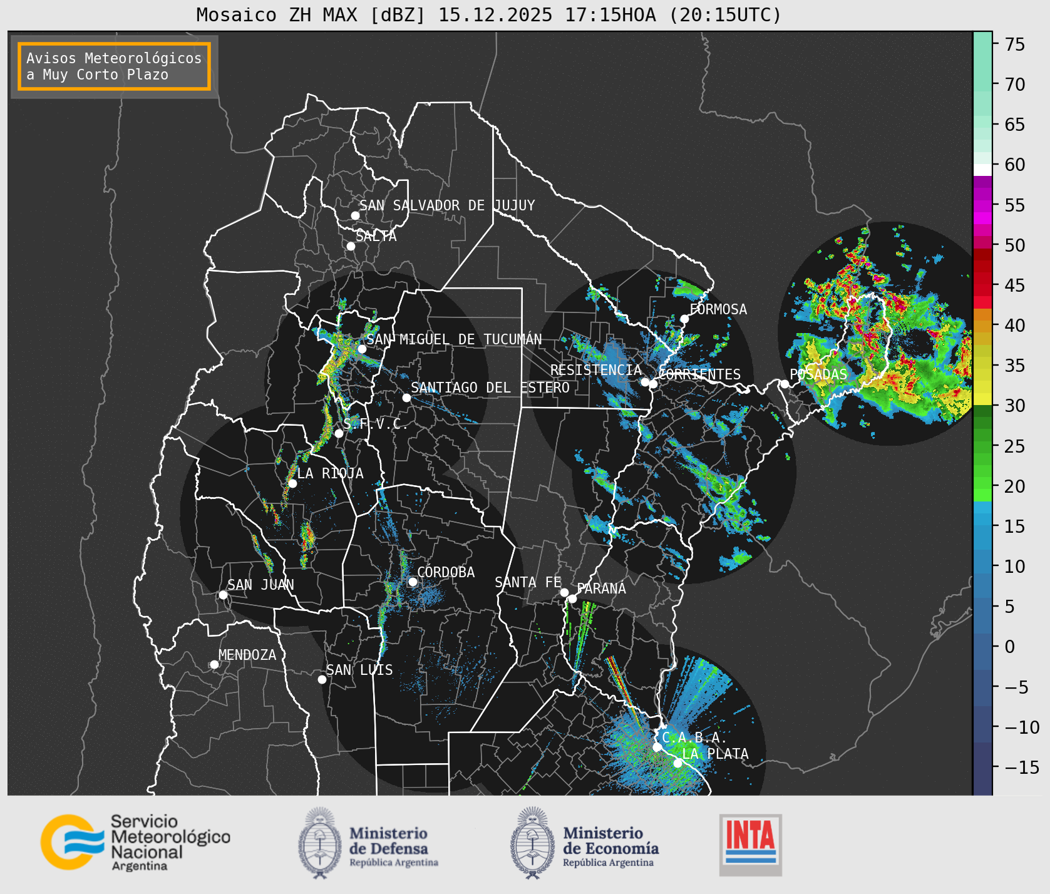
Task: Click the 30 dBZ yellow color scale band
Action: (982, 399)
